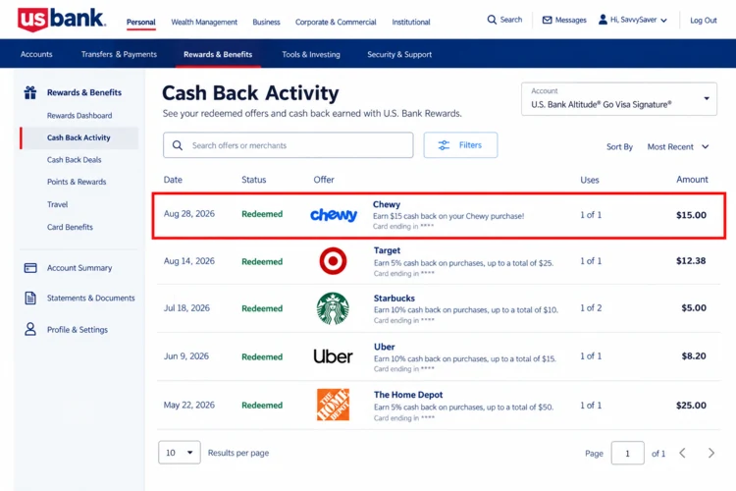This screenshot has width=736, height=491.
Task: Click the Chewy offer title
Action: tap(387, 204)
